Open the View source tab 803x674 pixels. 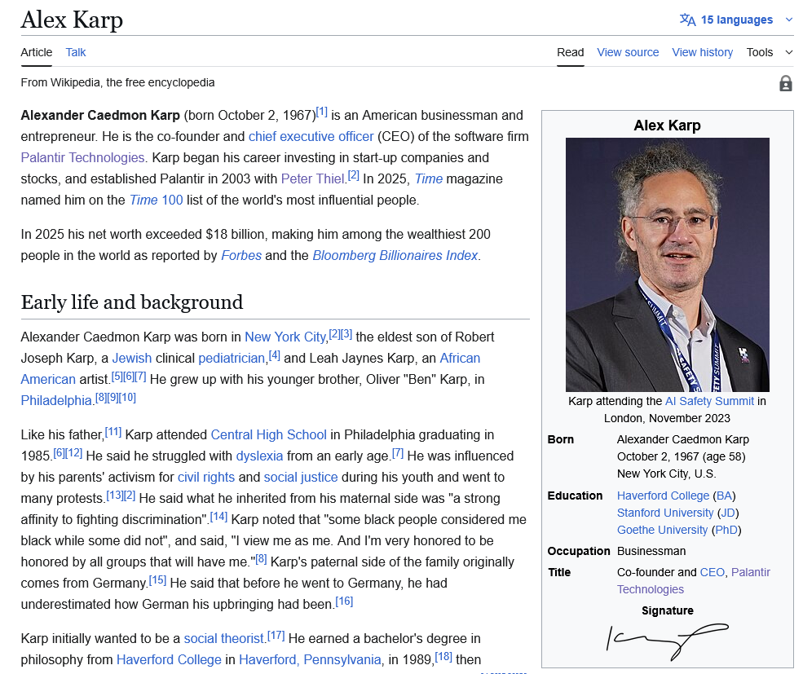628,52
